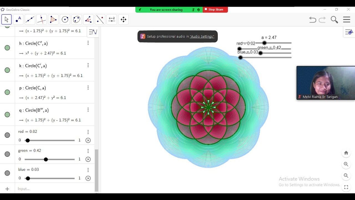This screenshot has width=355, height=200.
Task: Click the algebra panel vertical scrollbar
Action: (97, 170)
